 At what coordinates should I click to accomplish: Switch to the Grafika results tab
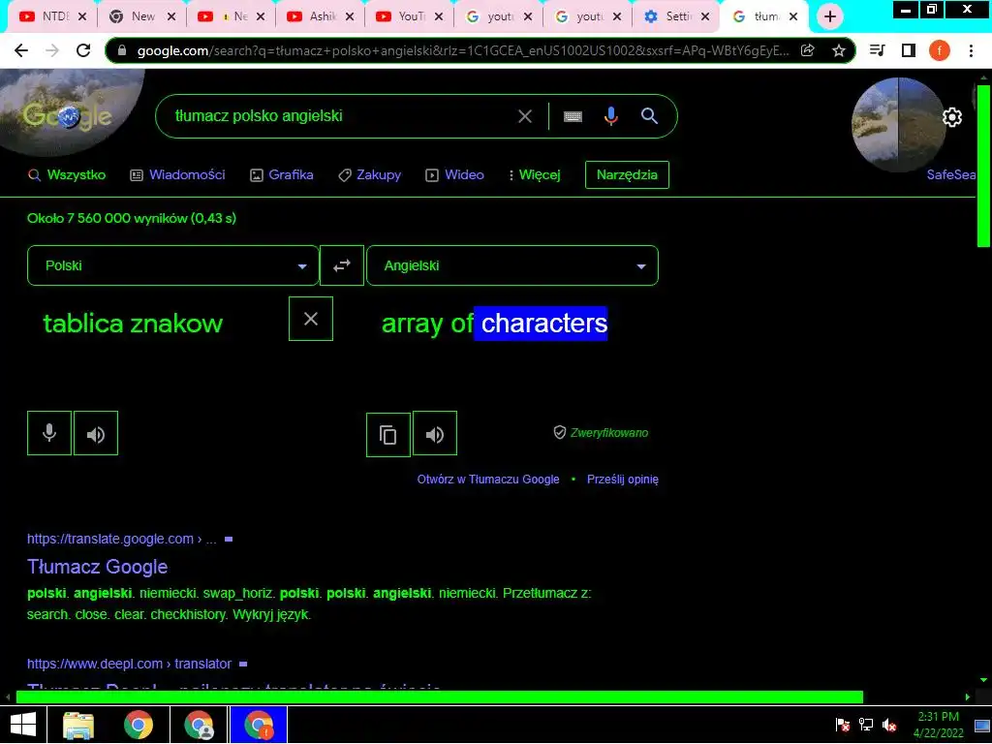pyautogui.click(x=282, y=174)
